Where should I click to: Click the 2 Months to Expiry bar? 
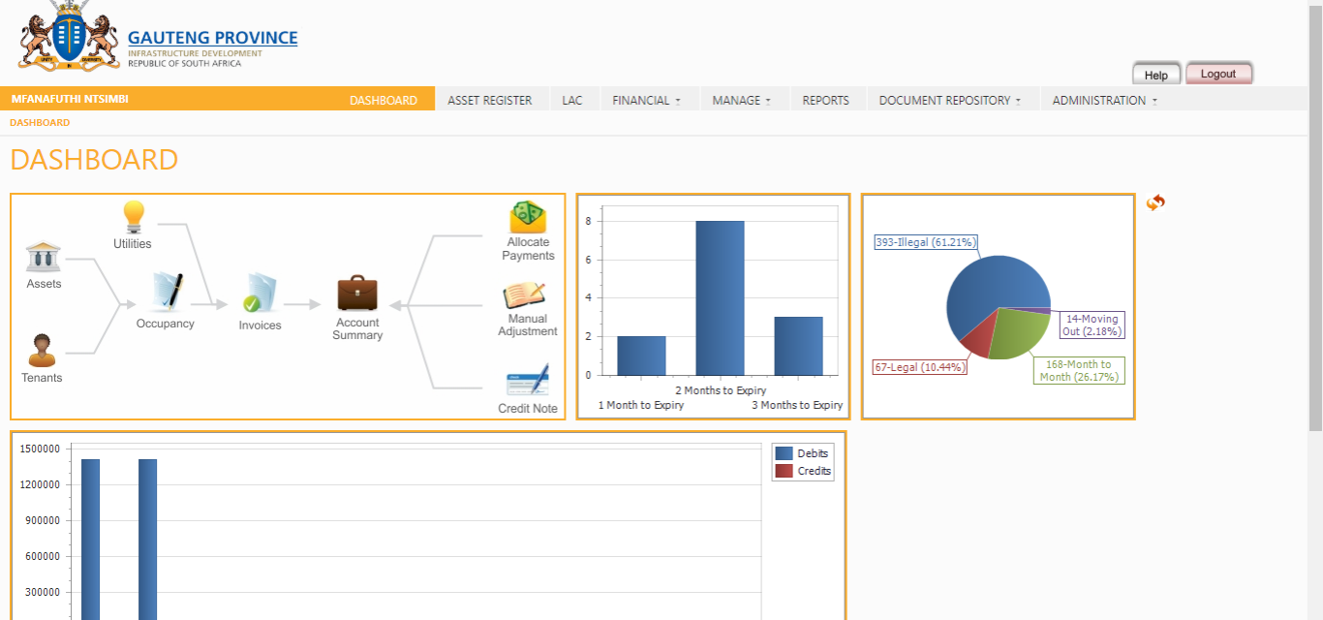[x=721, y=297]
